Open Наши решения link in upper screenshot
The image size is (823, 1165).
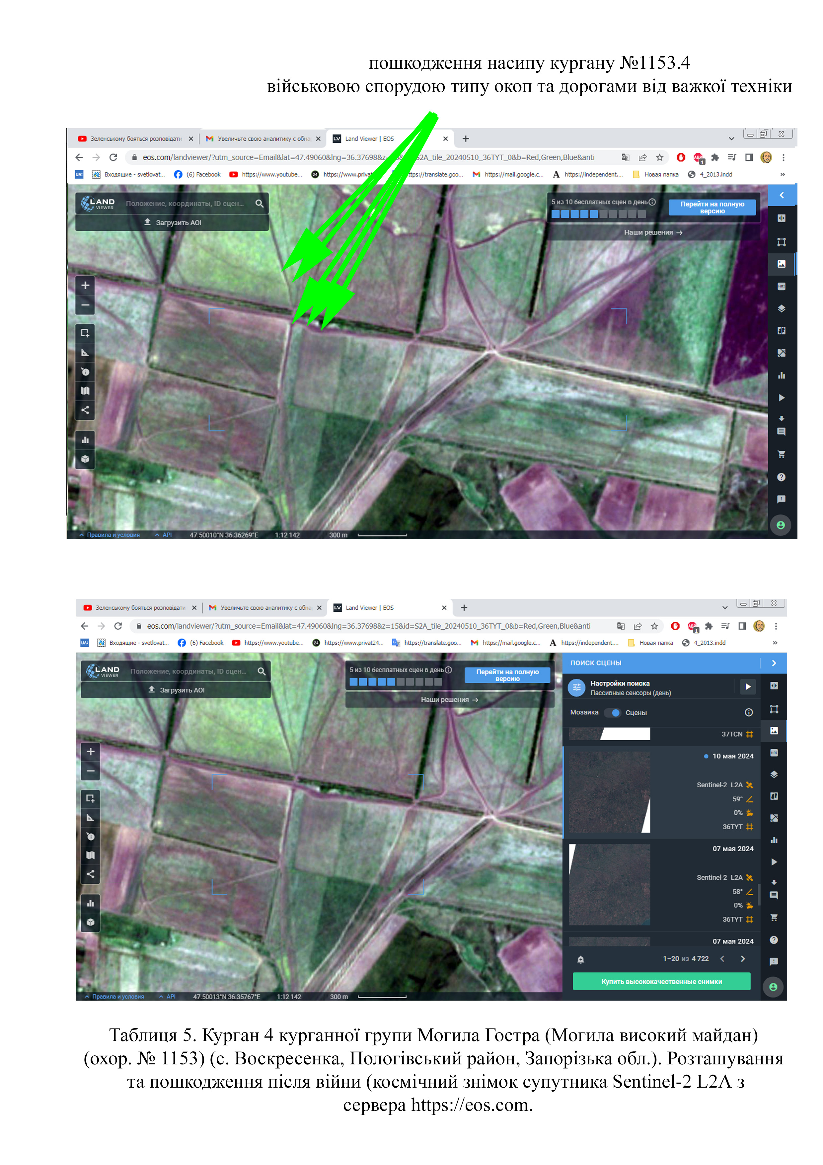pyautogui.click(x=653, y=232)
